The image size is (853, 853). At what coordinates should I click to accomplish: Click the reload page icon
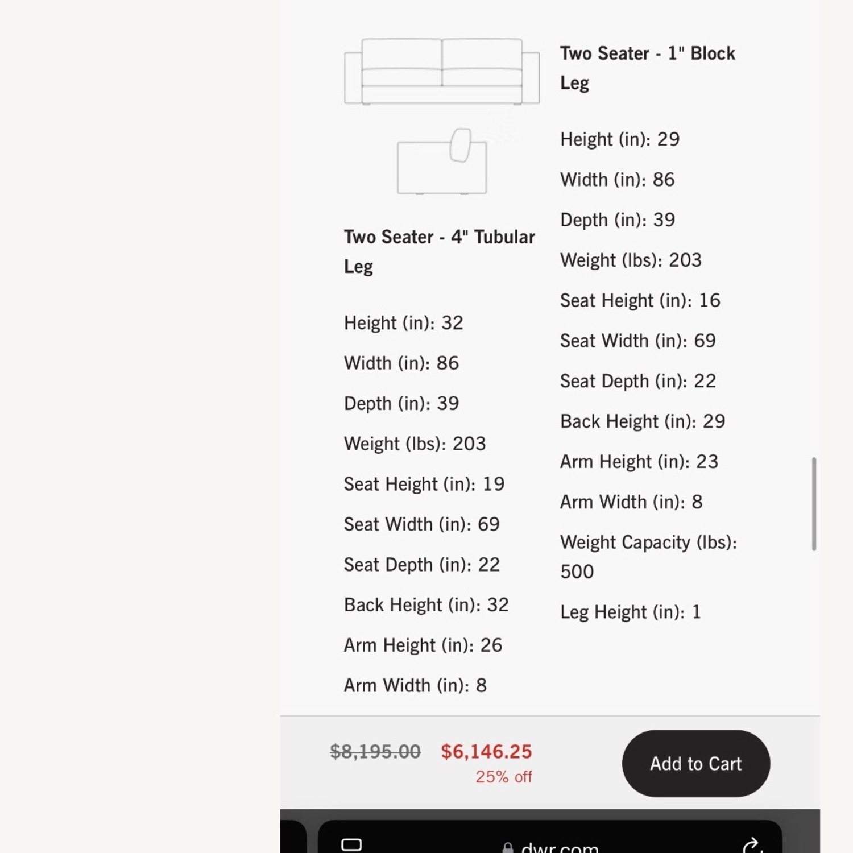(752, 846)
